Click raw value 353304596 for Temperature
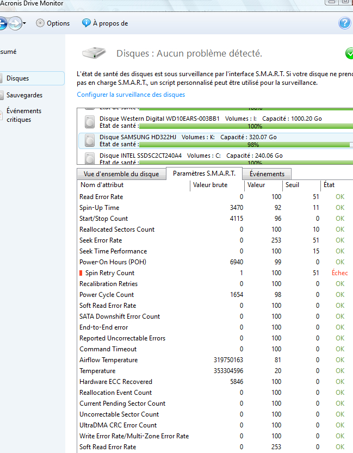This screenshot has height=453, width=353. click(228, 371)
